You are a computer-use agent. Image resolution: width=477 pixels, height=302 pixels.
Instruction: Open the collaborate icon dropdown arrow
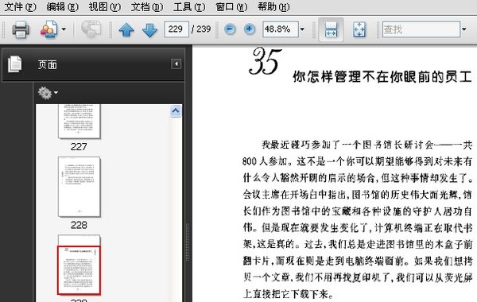click(x=64, y=29)
